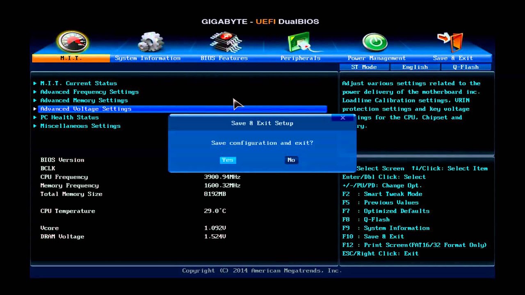525x295 pixels.
Task: Click the CPU Frequency label
Action: pos(64,177)
